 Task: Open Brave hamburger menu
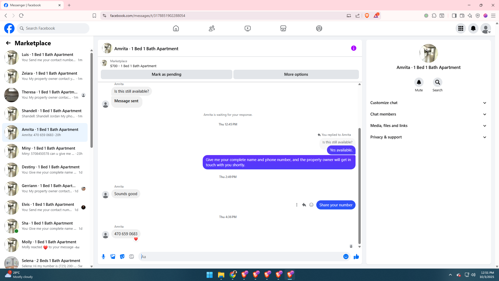(x=493, y=16)
